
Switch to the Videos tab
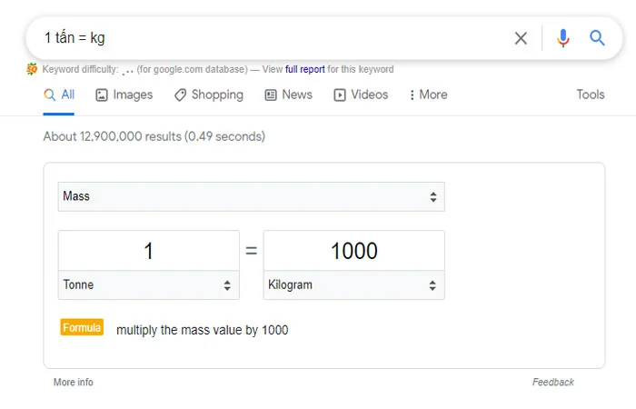pyautogui.click(x=361, y=95)
